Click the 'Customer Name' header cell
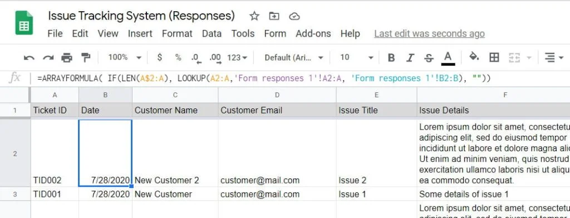The width and height of the screenshot is (570, 218). click(x=175, y=110)
